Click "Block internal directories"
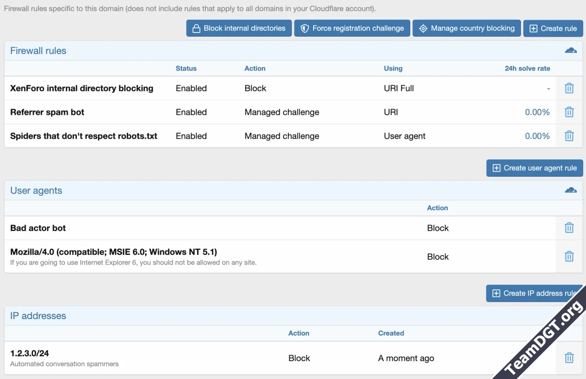The height and width of the screenshot is (379, 586). coord(239,28)
